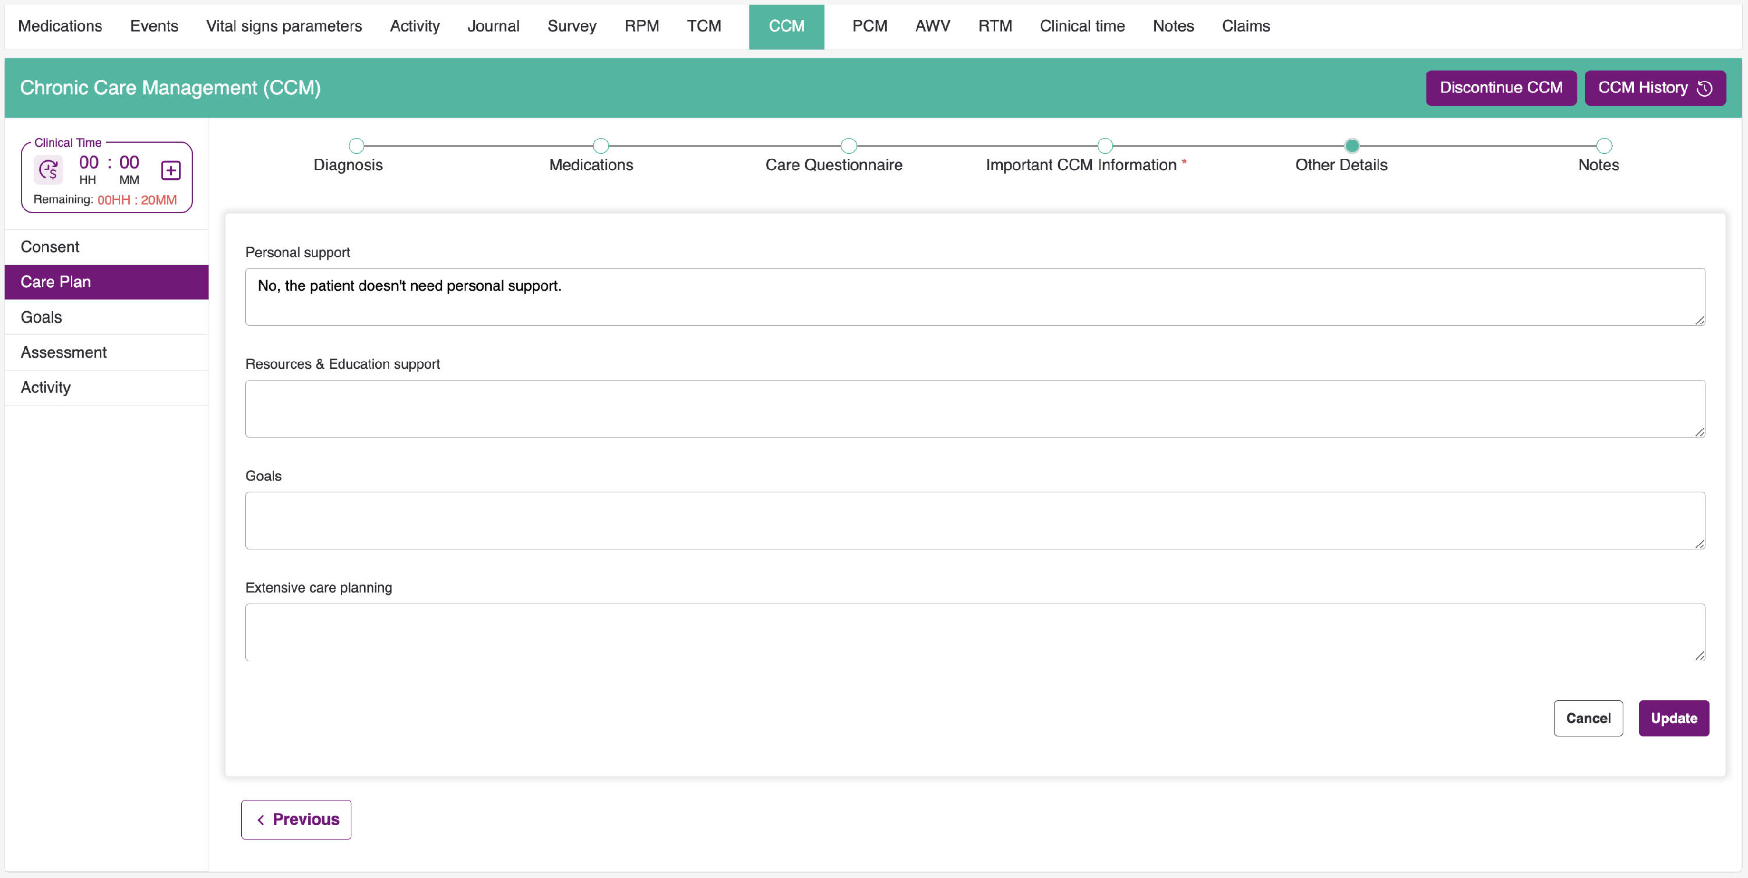Image resolution: width=1748 pixels, height=878 pixels.
Task: Click the clinical time clock icon
Action: [x=48, y=170]
